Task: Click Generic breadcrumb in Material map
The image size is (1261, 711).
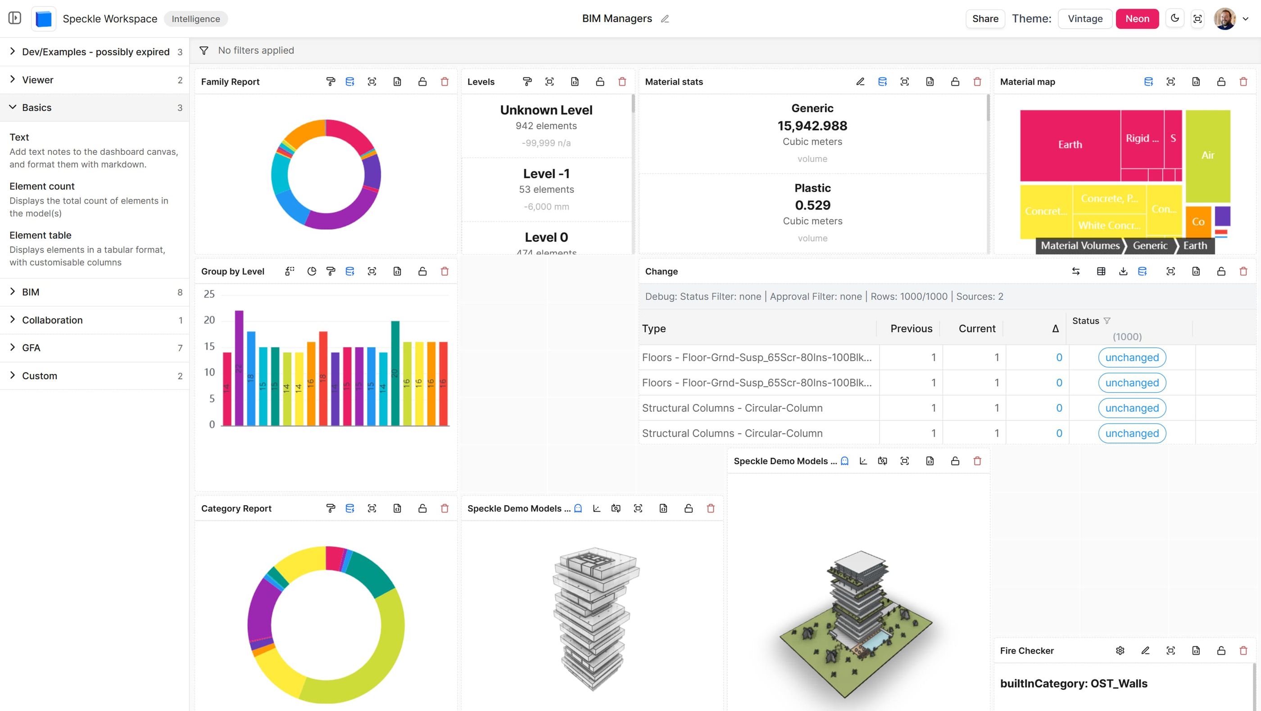Action: (1150, 246)
